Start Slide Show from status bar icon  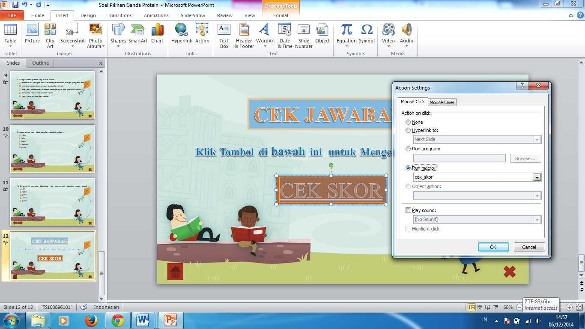495,307
